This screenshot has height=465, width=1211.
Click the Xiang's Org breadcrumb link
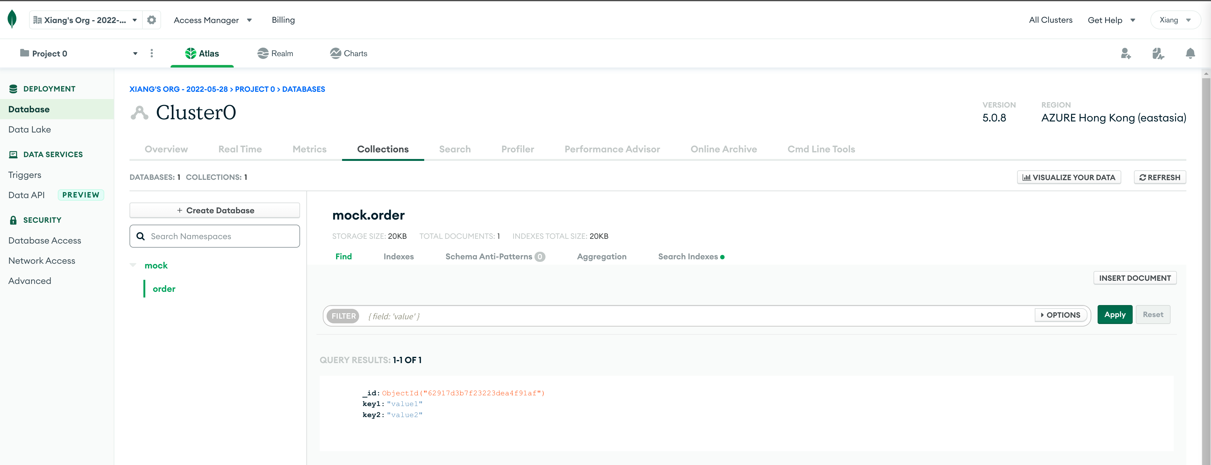(x=178, y=89)
